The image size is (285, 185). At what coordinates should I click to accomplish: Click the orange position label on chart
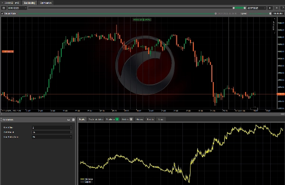tap(8, 52)
